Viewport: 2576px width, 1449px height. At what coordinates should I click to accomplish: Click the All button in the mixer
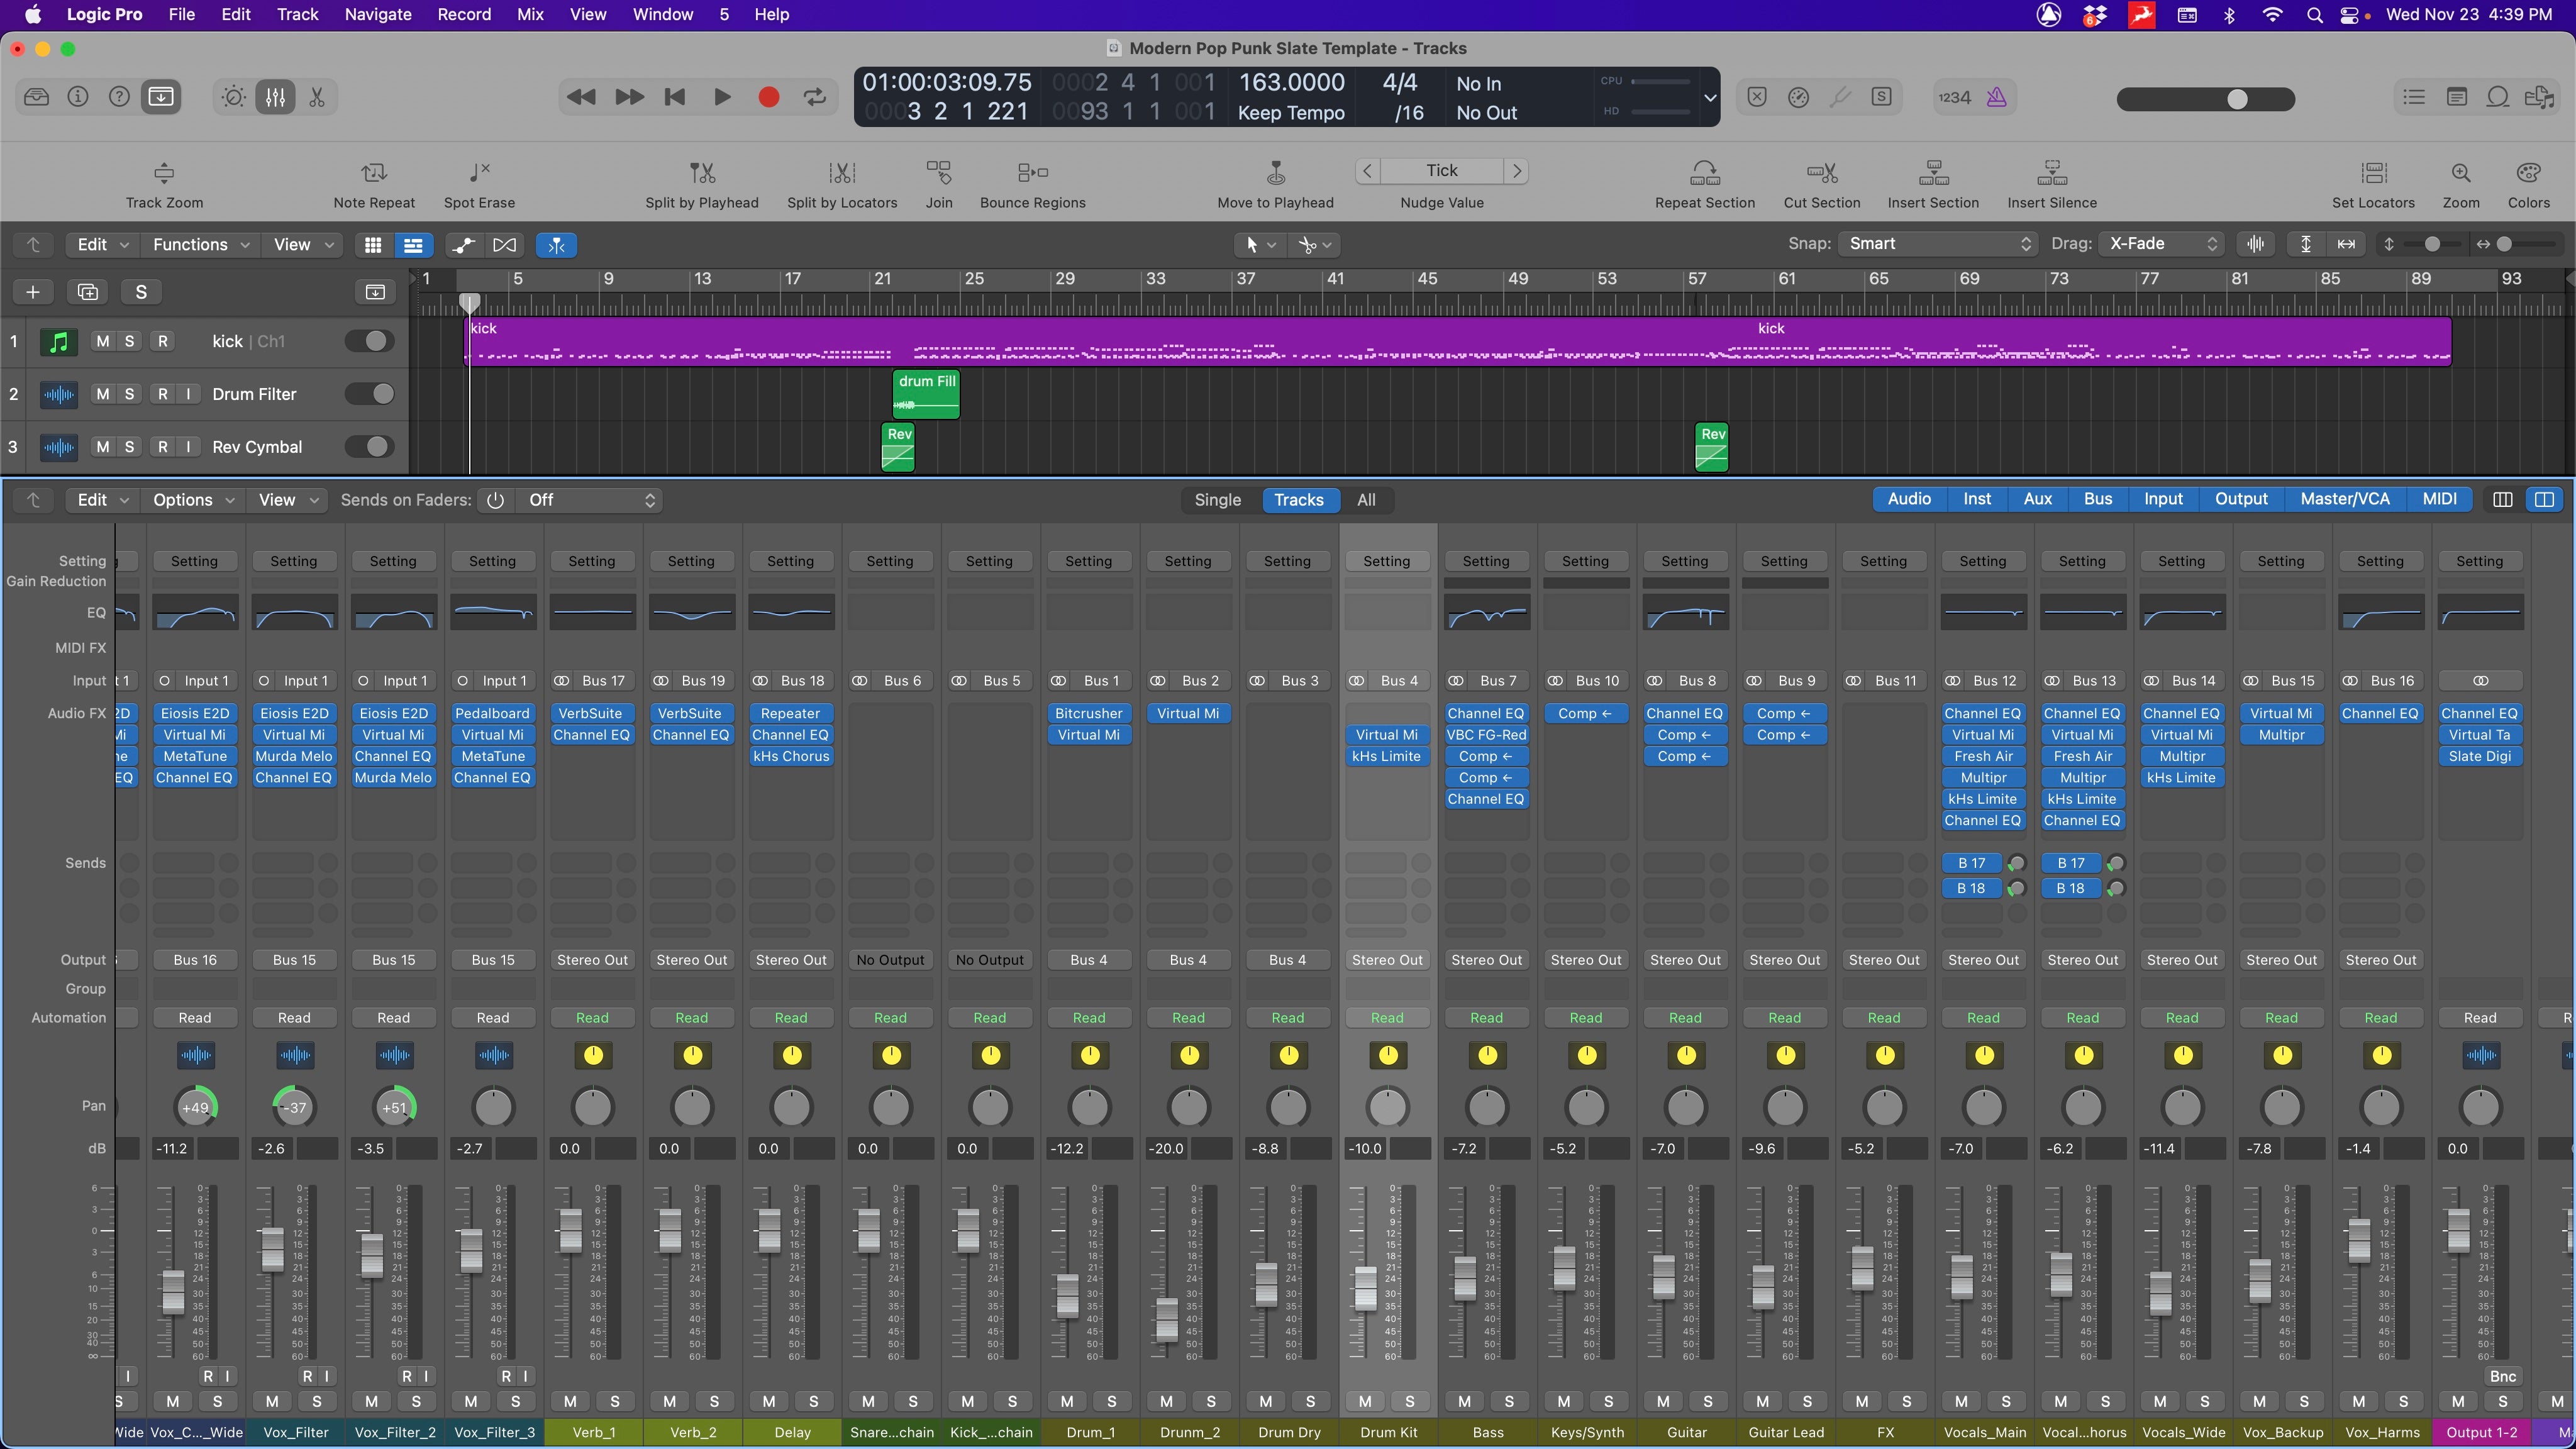(x=1366, y=499)
